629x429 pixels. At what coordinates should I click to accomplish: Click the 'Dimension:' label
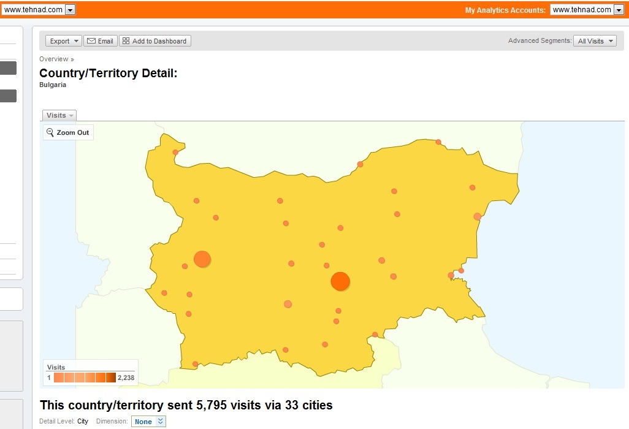coord(112,421)
